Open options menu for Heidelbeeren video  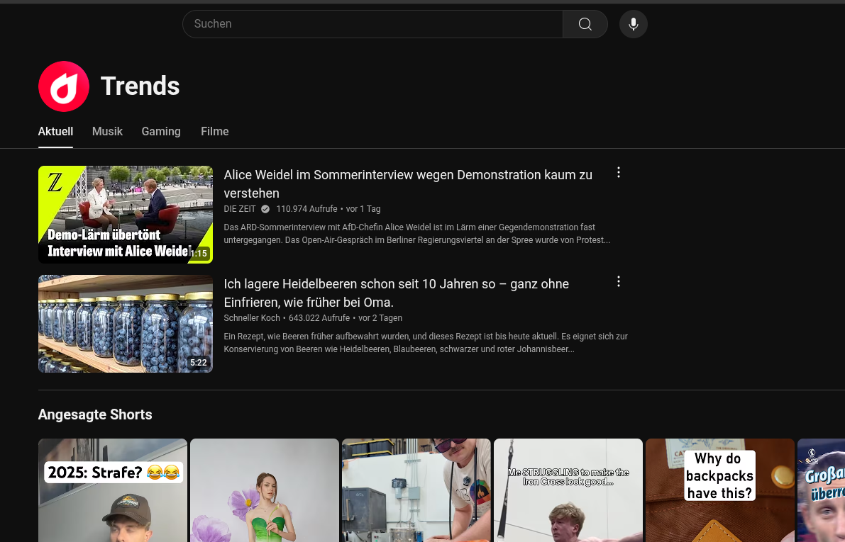(x=619, y=281)
